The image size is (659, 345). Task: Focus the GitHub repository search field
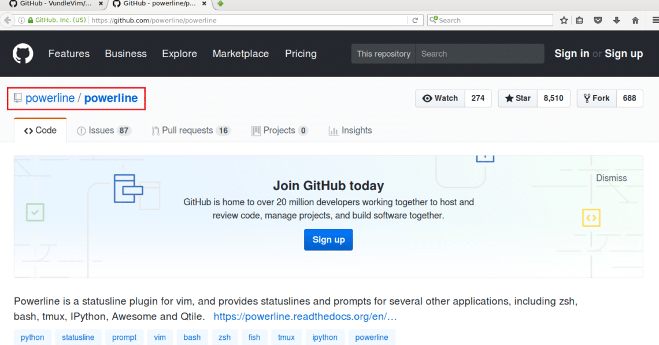pos(480,54)
